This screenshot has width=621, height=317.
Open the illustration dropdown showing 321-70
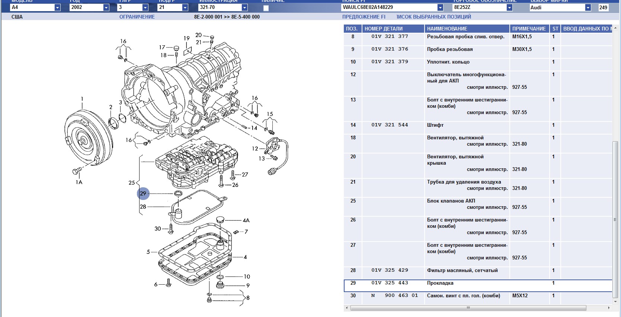[x=244, y=7]
